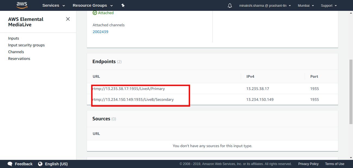This screenshot has width=353, height=168.
Task: Open the Privacy Policy link
Action: coord(308,164)
